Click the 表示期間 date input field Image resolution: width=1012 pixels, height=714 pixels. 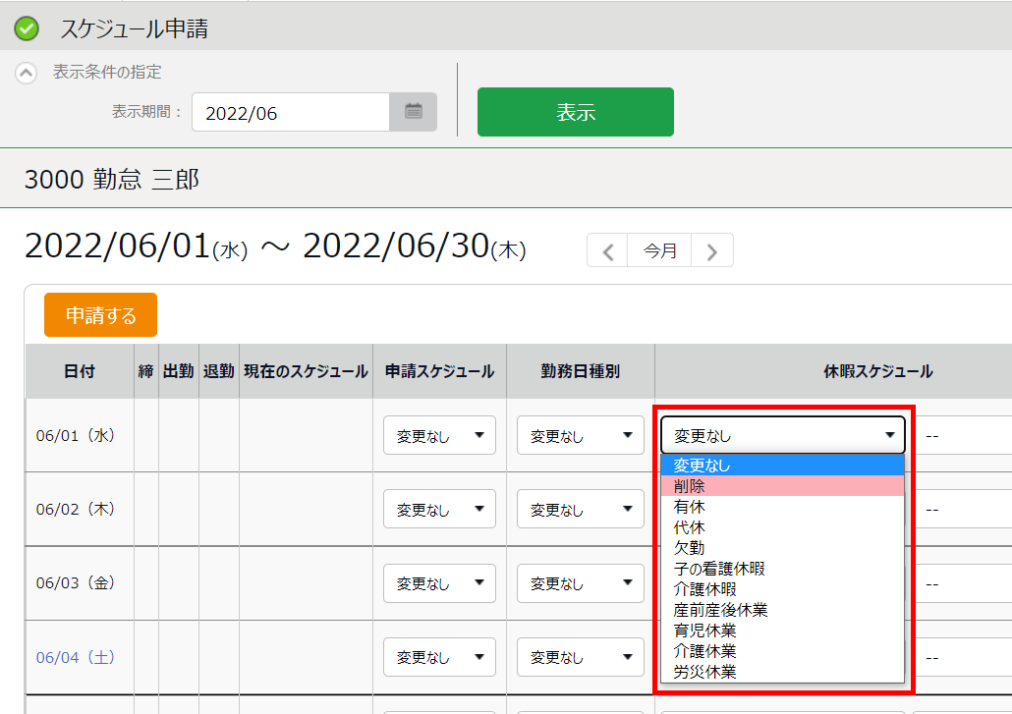pyautogui.click(x=291, y=113)
